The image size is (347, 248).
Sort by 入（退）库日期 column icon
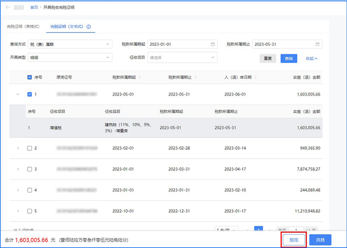coord(256,77)
